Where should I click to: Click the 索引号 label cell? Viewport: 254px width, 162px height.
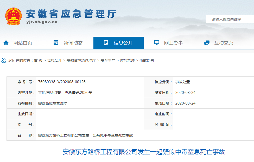21,82
